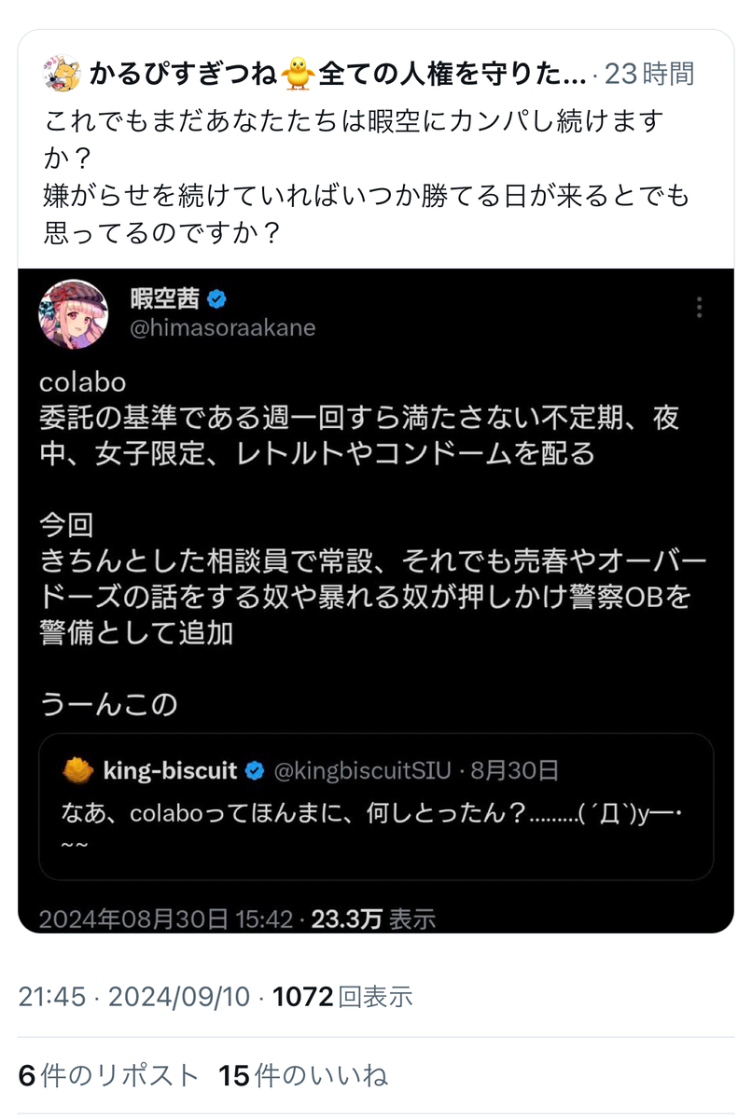
Task: Open the three-dot menu in the dark tweet
Action: [x=699, y=307]
